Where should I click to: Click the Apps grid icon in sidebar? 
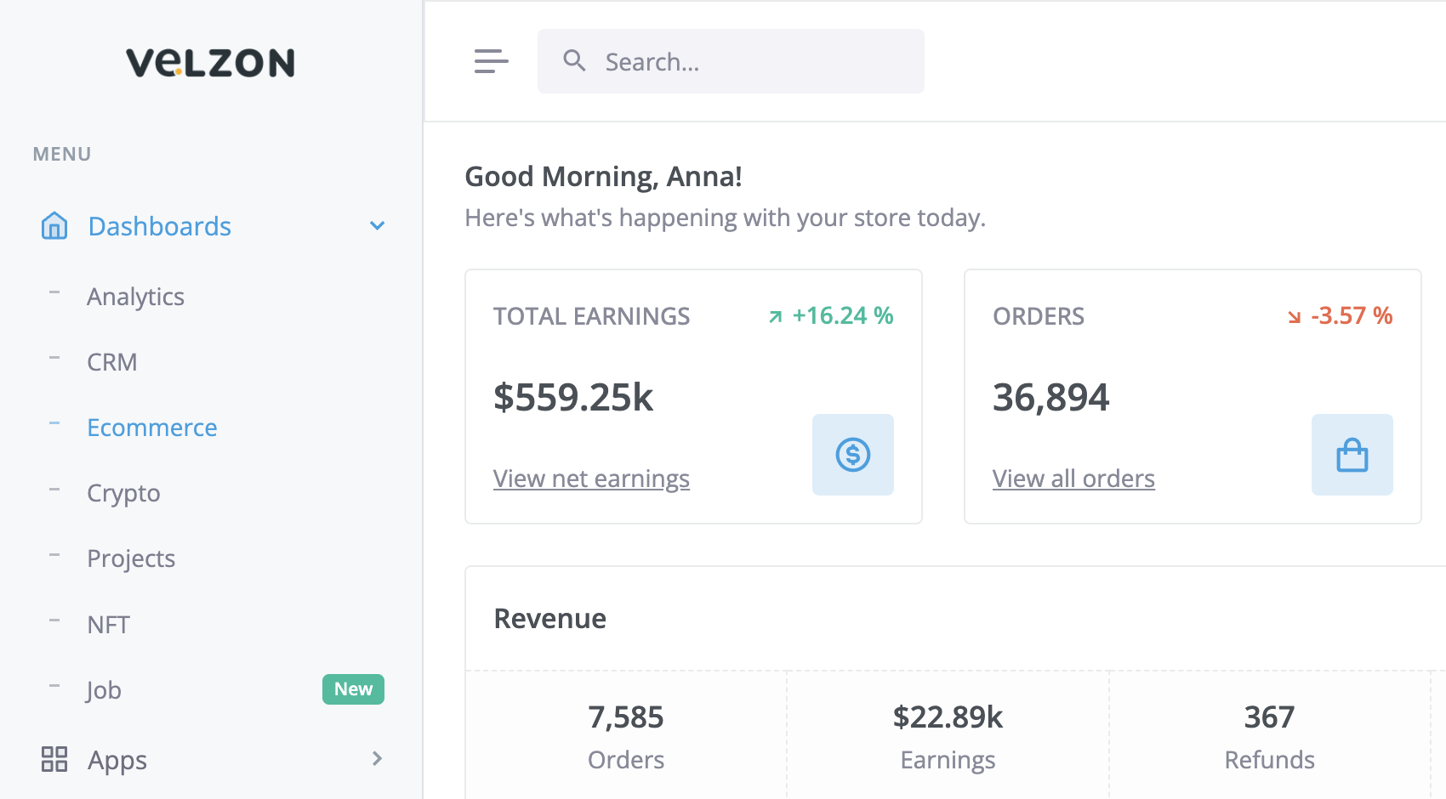pos(54,759)
